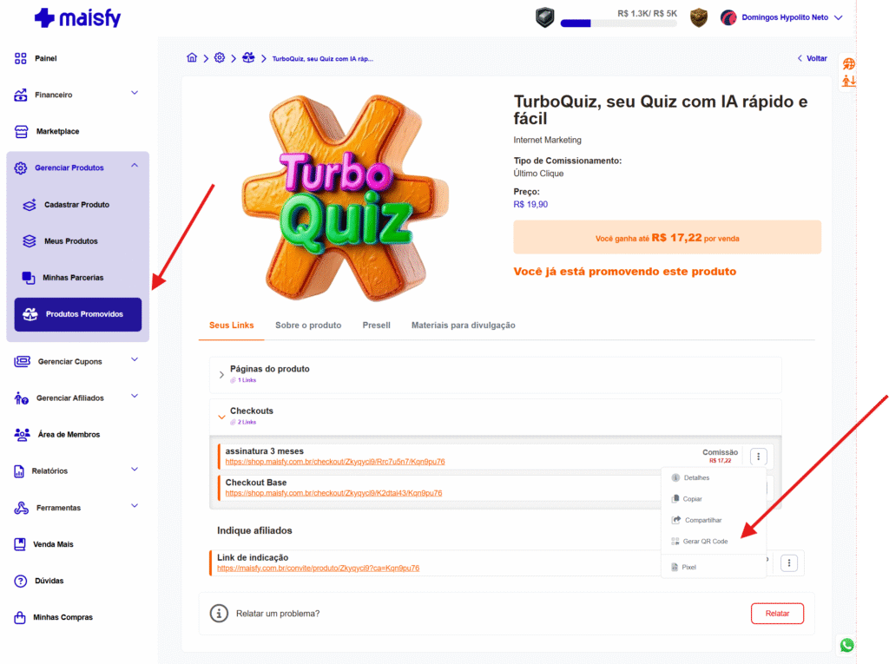Open three-dot menu for Link de indicação
Viewport: 889px width, 664px height.
click(x=788, y=563)
